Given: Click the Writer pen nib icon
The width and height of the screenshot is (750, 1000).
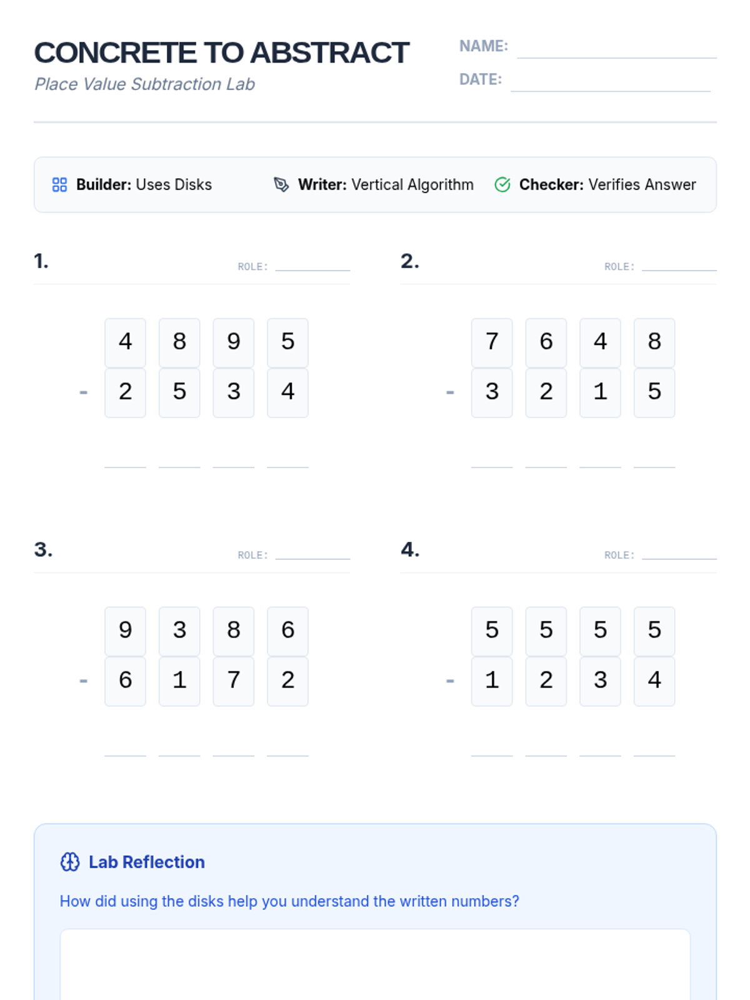Looking at the screenshot, I should tap(281, 184).
